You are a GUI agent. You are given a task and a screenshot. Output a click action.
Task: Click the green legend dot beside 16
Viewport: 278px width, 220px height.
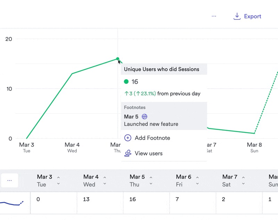(126, 82)
